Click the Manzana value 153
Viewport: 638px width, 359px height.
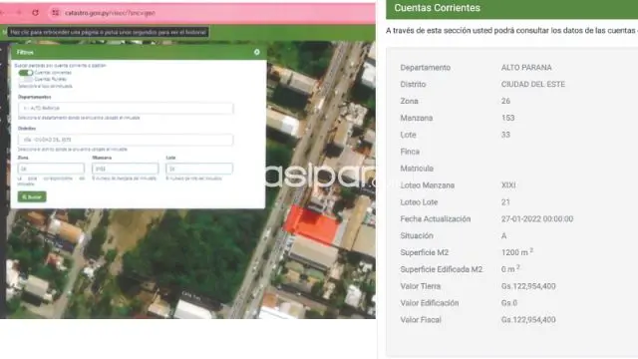click(508, 118)
